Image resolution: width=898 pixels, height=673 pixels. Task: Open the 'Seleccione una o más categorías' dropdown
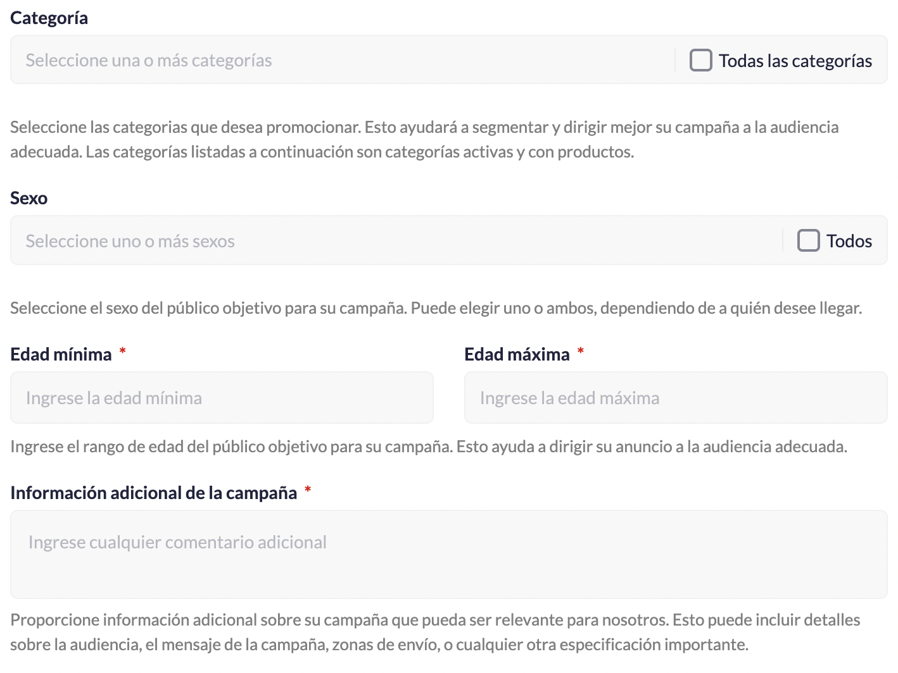pyautogui.click(x=342, y=60)
